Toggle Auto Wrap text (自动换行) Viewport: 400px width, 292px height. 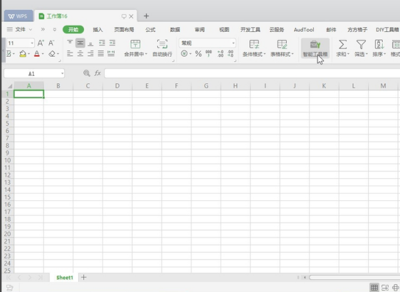pyautogui.click(x=162, y=44)
